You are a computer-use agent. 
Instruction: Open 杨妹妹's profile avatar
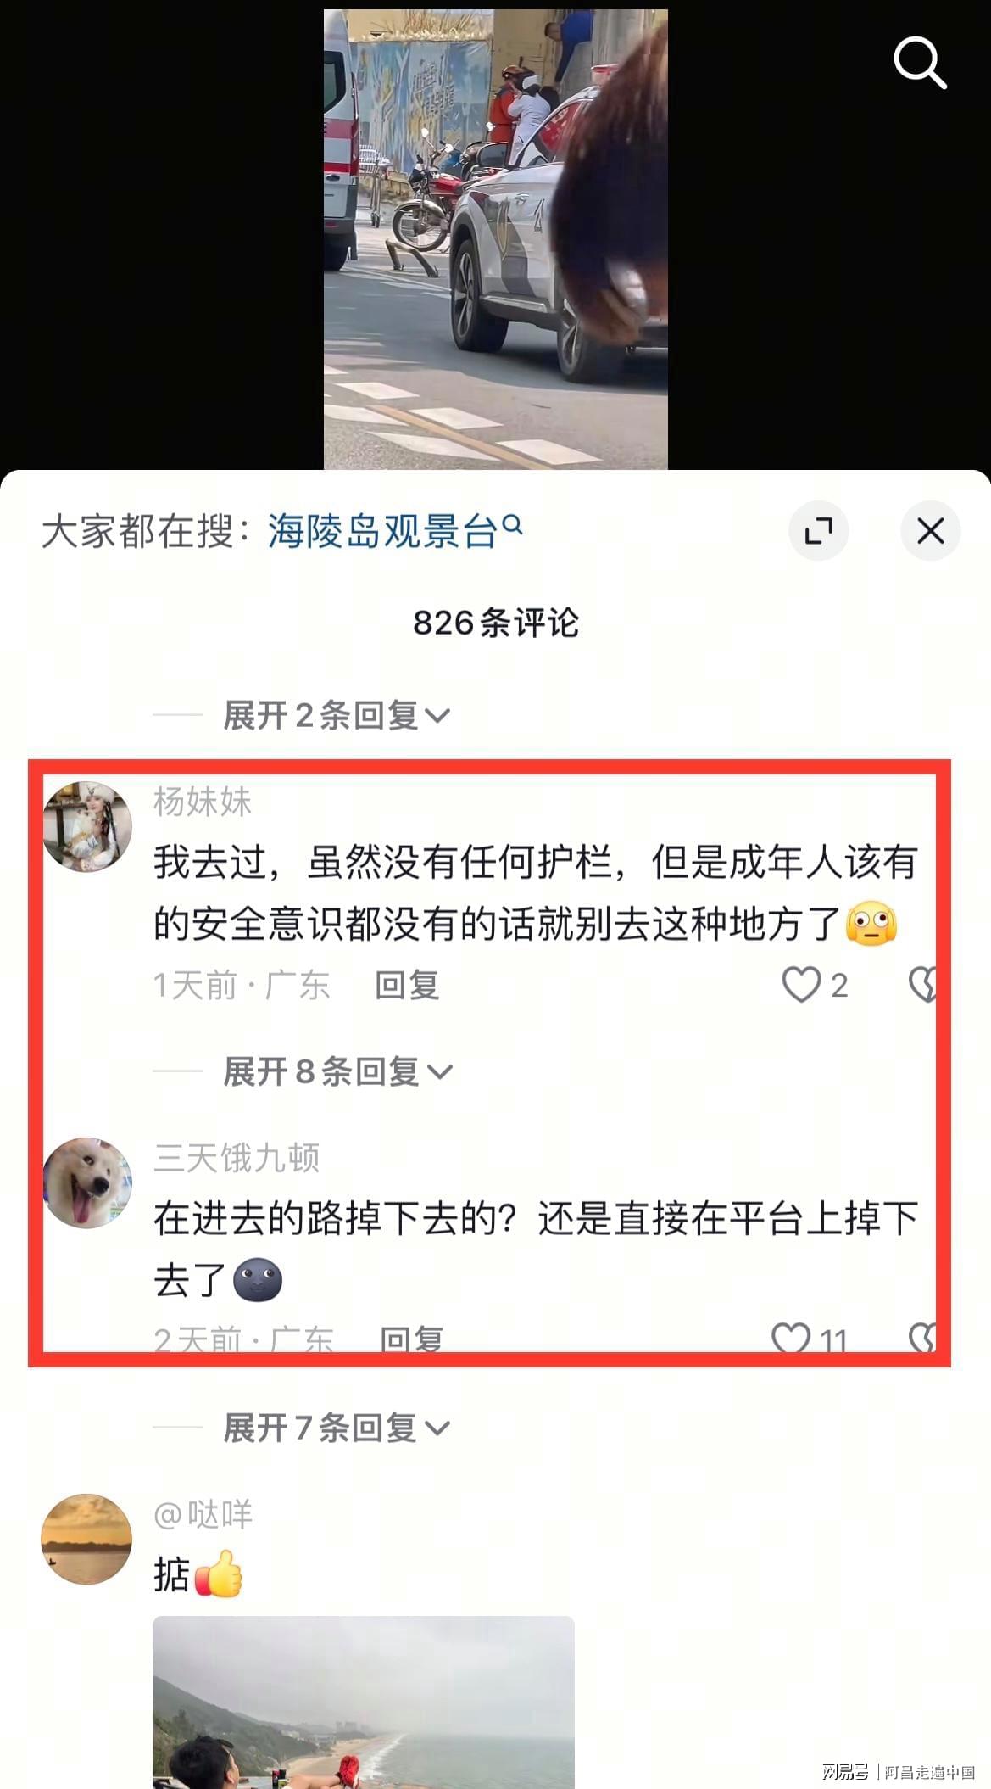[87, 826]
